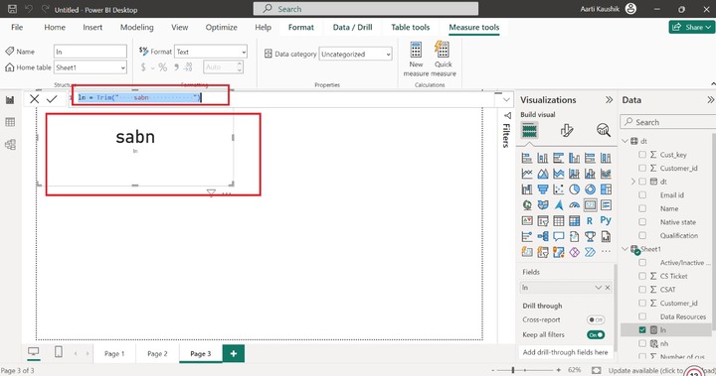Select the Python visual icon

(606, 220)
